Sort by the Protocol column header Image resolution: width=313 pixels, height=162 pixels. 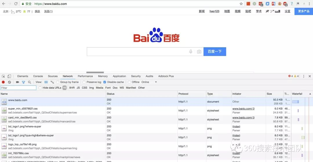pyautogui.click(x=192, y=94)
